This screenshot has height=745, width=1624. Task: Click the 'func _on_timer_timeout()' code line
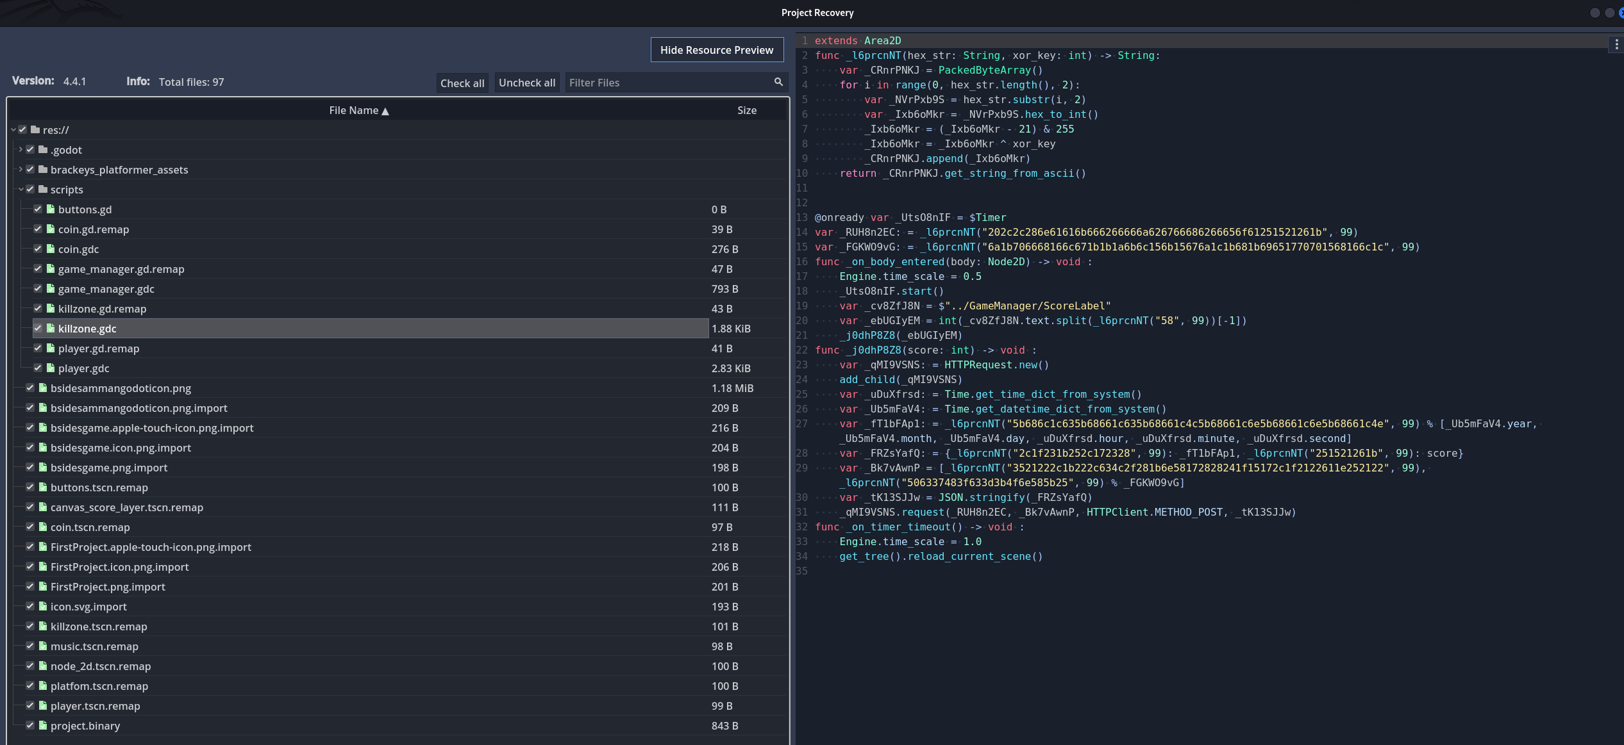pyautogui.click(x=919, y=527)
